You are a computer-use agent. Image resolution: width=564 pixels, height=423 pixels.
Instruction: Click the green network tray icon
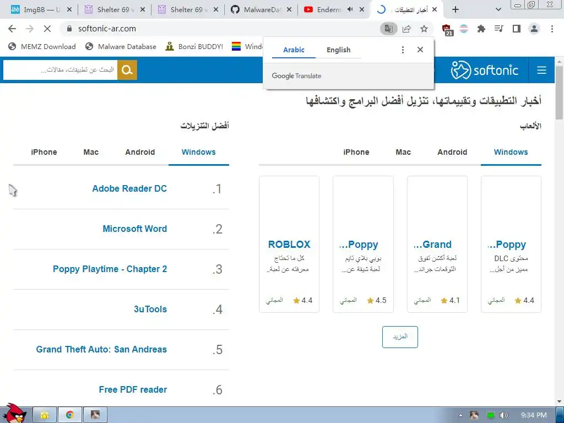490,415
